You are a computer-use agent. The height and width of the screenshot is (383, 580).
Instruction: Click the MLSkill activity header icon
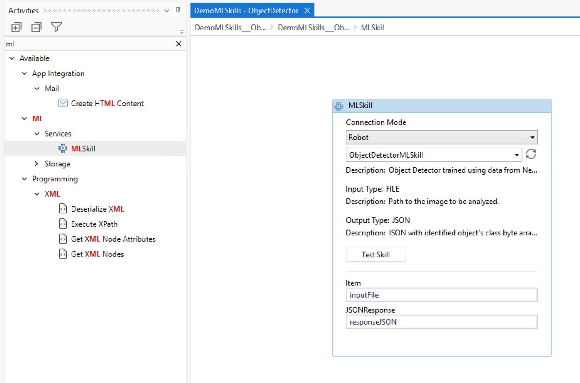point(339,106)
